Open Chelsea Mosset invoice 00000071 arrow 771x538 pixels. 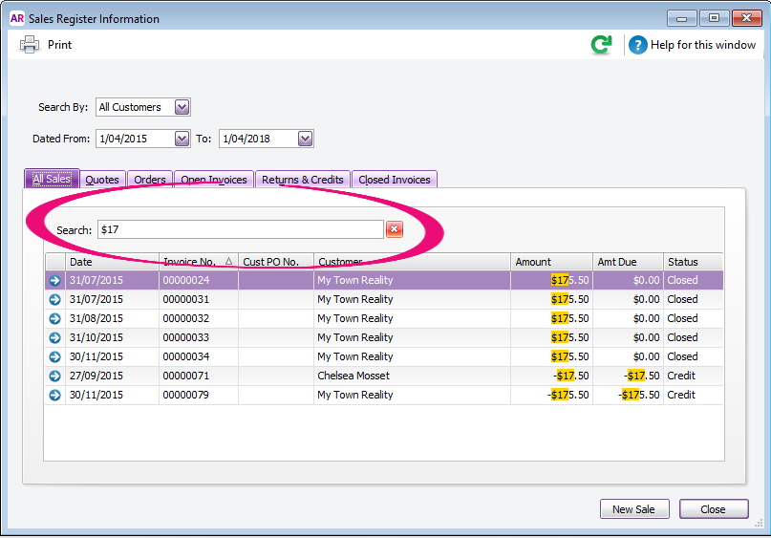click(x=55, y=377)
